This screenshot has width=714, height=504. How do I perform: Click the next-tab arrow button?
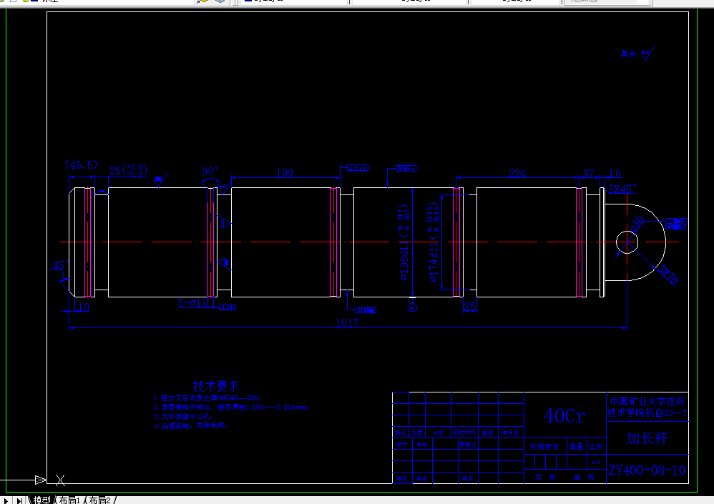6,500
